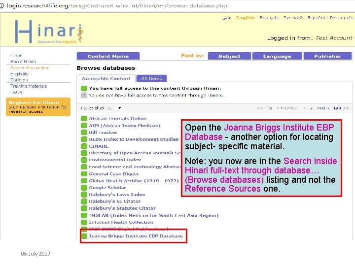Open the African Journals Online link
The image size is (355, 266).
[x=118, y=118]
